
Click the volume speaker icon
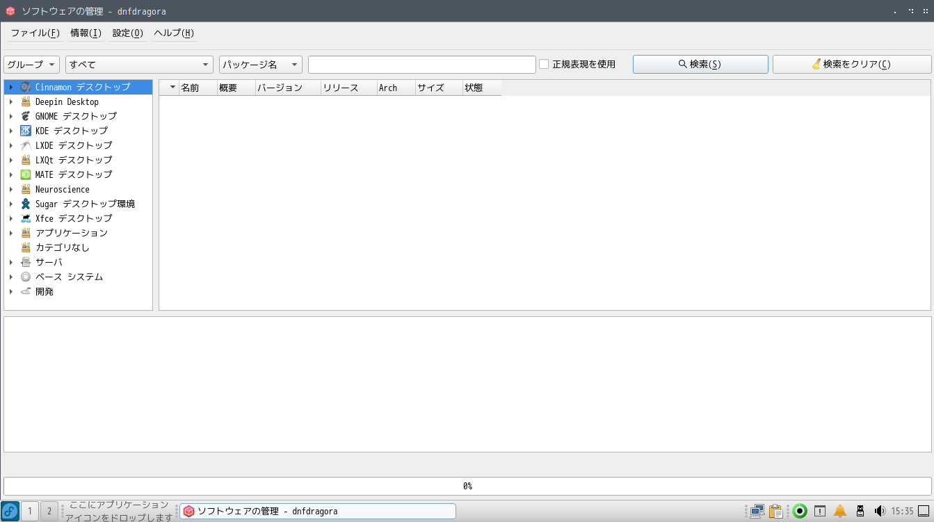coord(879,512)
